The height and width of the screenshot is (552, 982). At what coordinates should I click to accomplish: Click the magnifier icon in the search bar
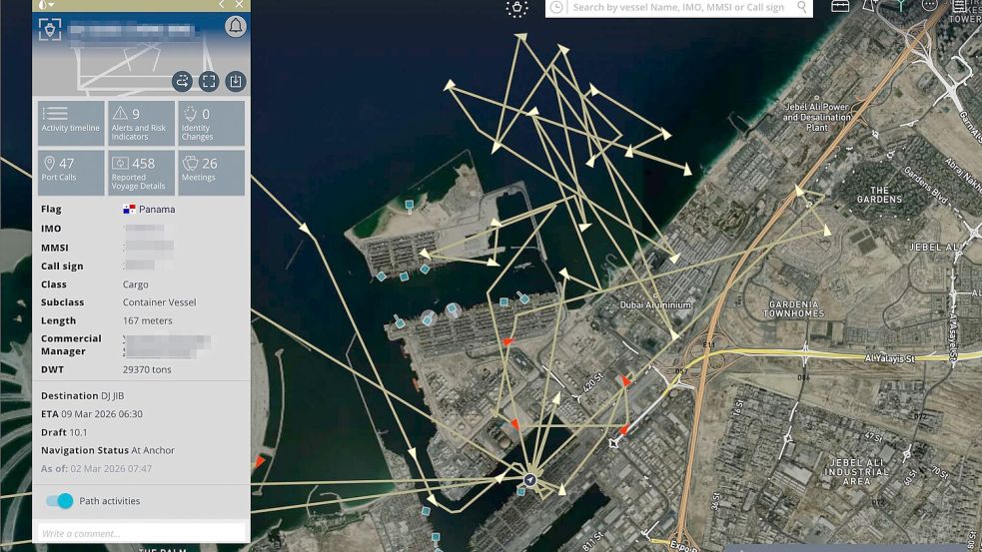801,7
